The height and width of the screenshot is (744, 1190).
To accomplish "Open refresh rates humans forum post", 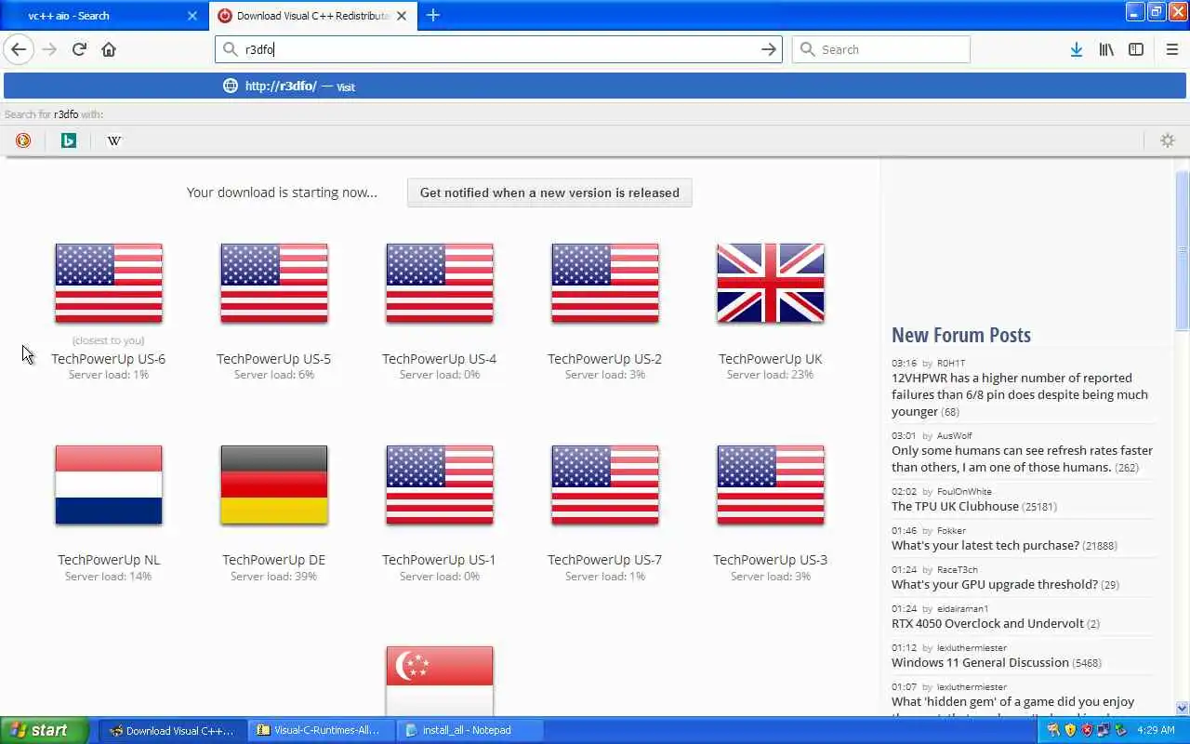I will (x=1022, y=458).
